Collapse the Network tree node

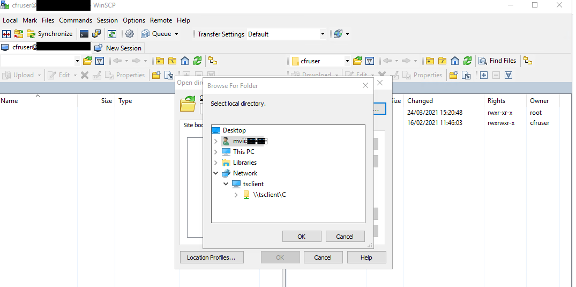[x=216, y=173]
